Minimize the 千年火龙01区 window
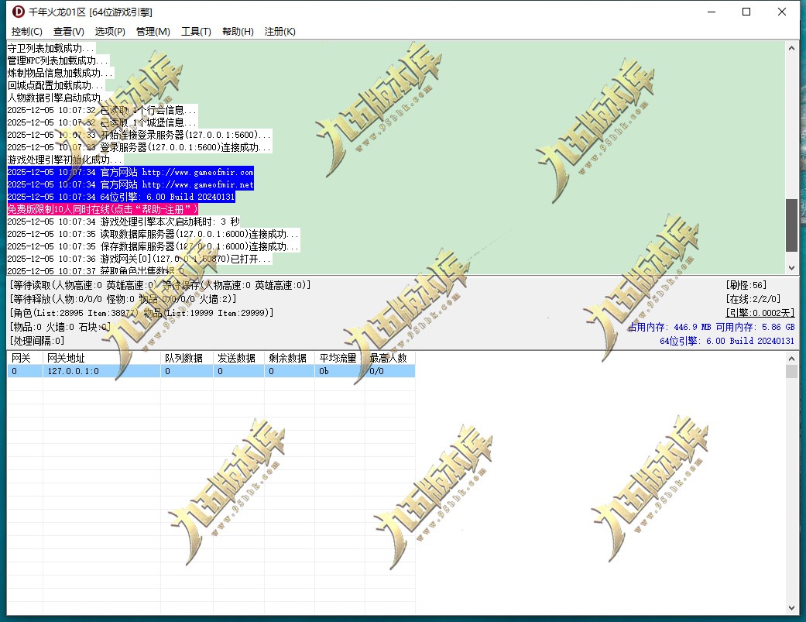 (712, 12)
